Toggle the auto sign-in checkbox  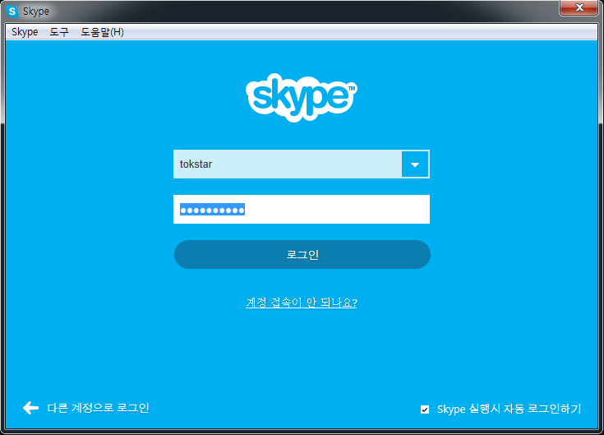point(425,410)
